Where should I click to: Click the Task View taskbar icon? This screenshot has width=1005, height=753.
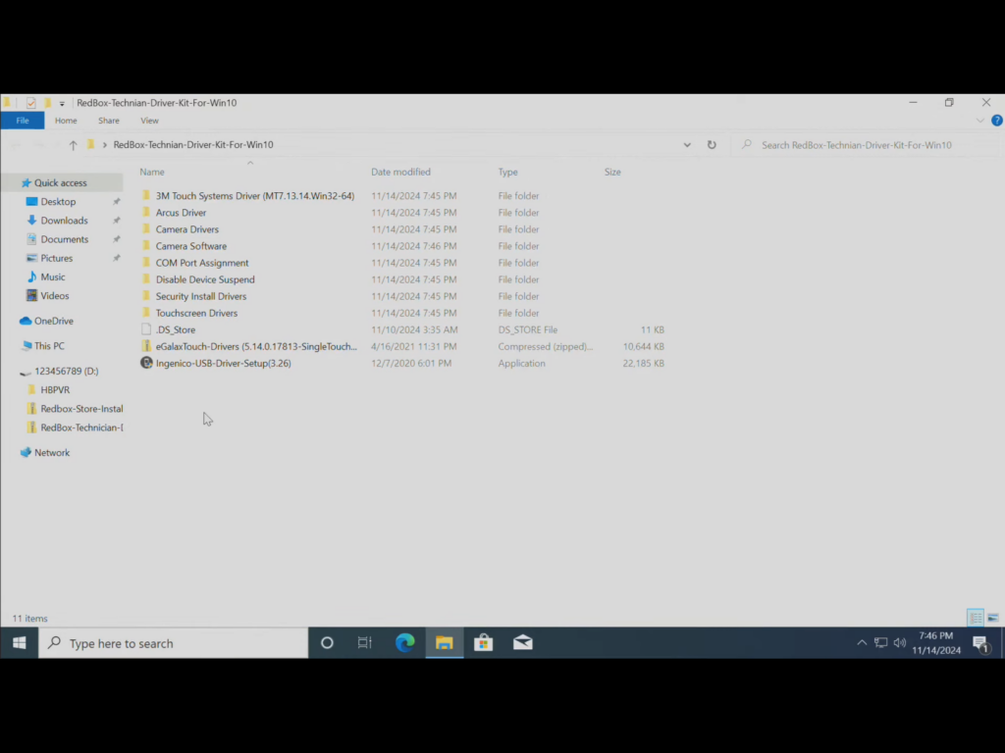point(365,643)
